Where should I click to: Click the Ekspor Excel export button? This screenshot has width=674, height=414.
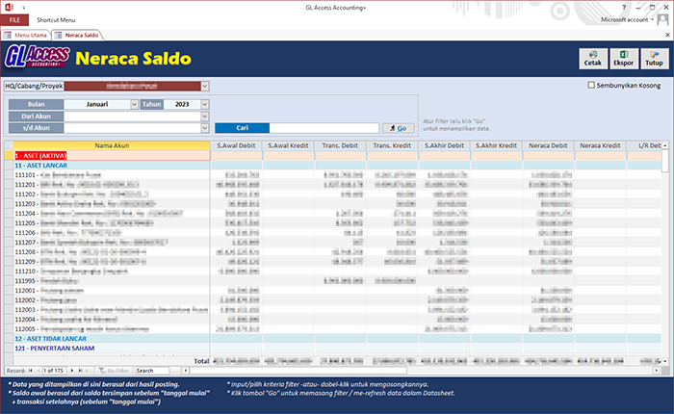(x=623, y=58)
